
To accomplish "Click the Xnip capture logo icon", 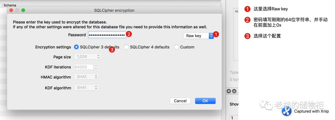I will (x=287, y=111).
